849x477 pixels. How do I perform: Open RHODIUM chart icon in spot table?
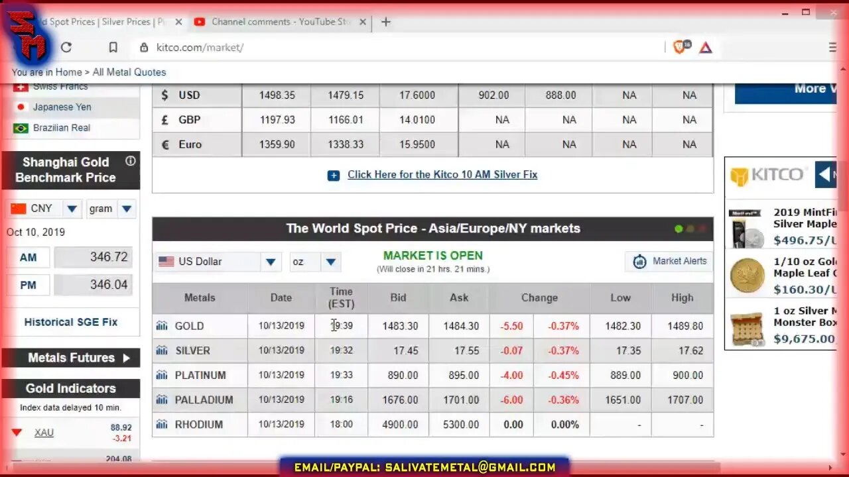click(162, 424)
